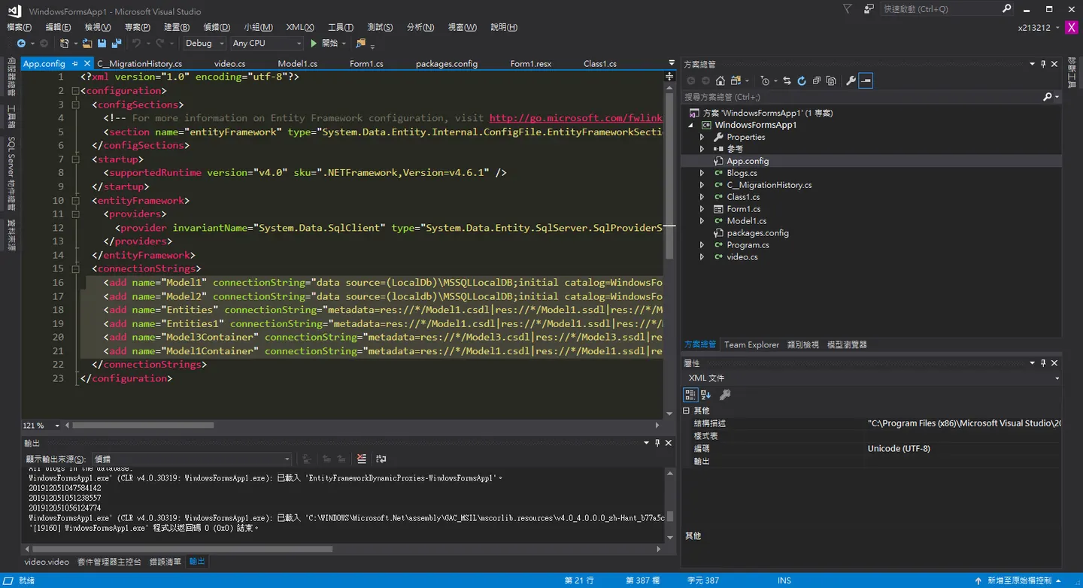Open the go.microsoft.com fwlink hyperlink
The image size is (1083, 588).
click(576, 118)
